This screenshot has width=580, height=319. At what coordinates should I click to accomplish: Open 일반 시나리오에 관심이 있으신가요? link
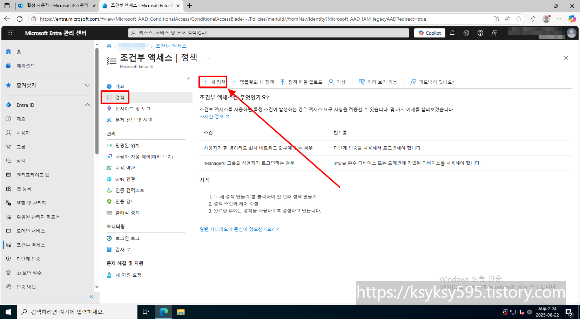coord(240,229)
